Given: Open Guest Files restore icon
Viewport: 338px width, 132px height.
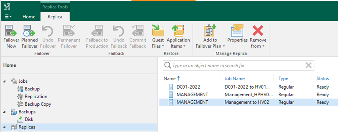Looking at the screenshot, I should pyautogui.click(x=158, y=31).
